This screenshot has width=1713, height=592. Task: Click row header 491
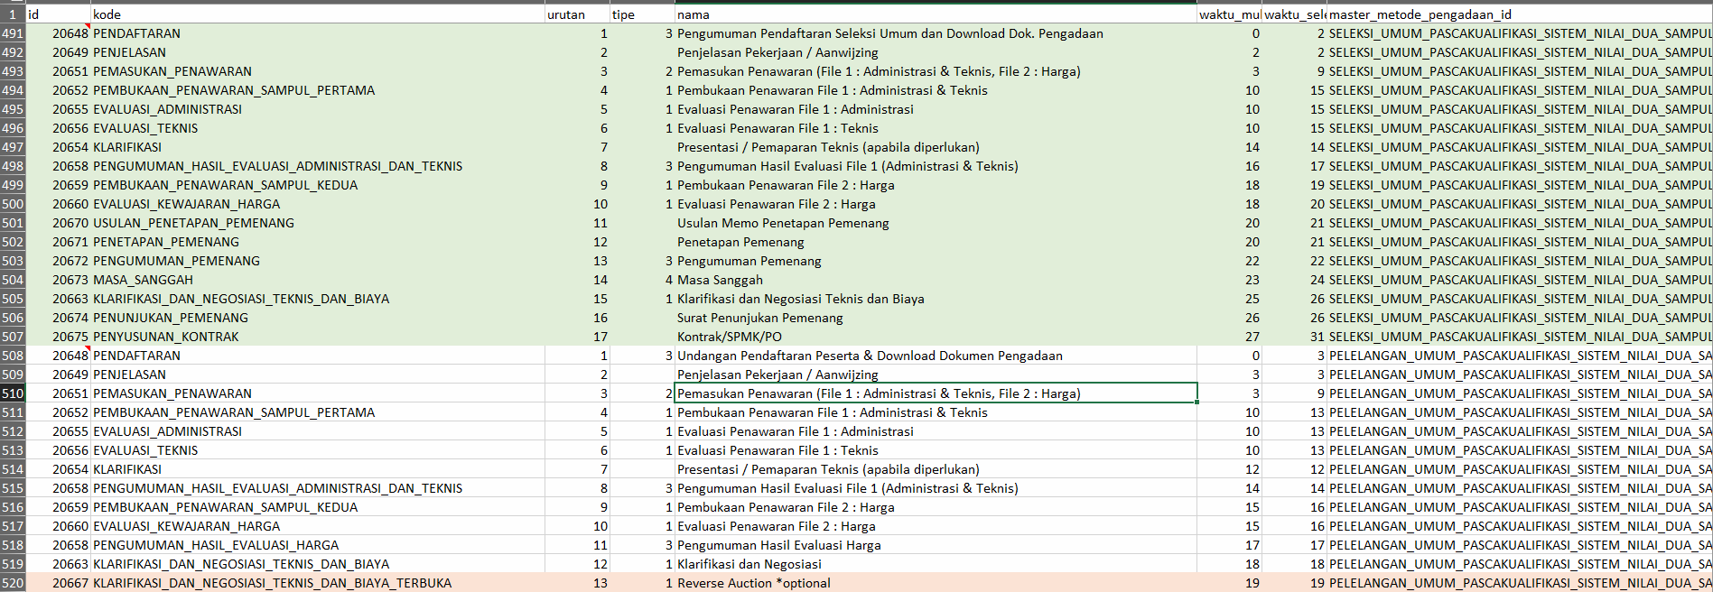point(13,33)
